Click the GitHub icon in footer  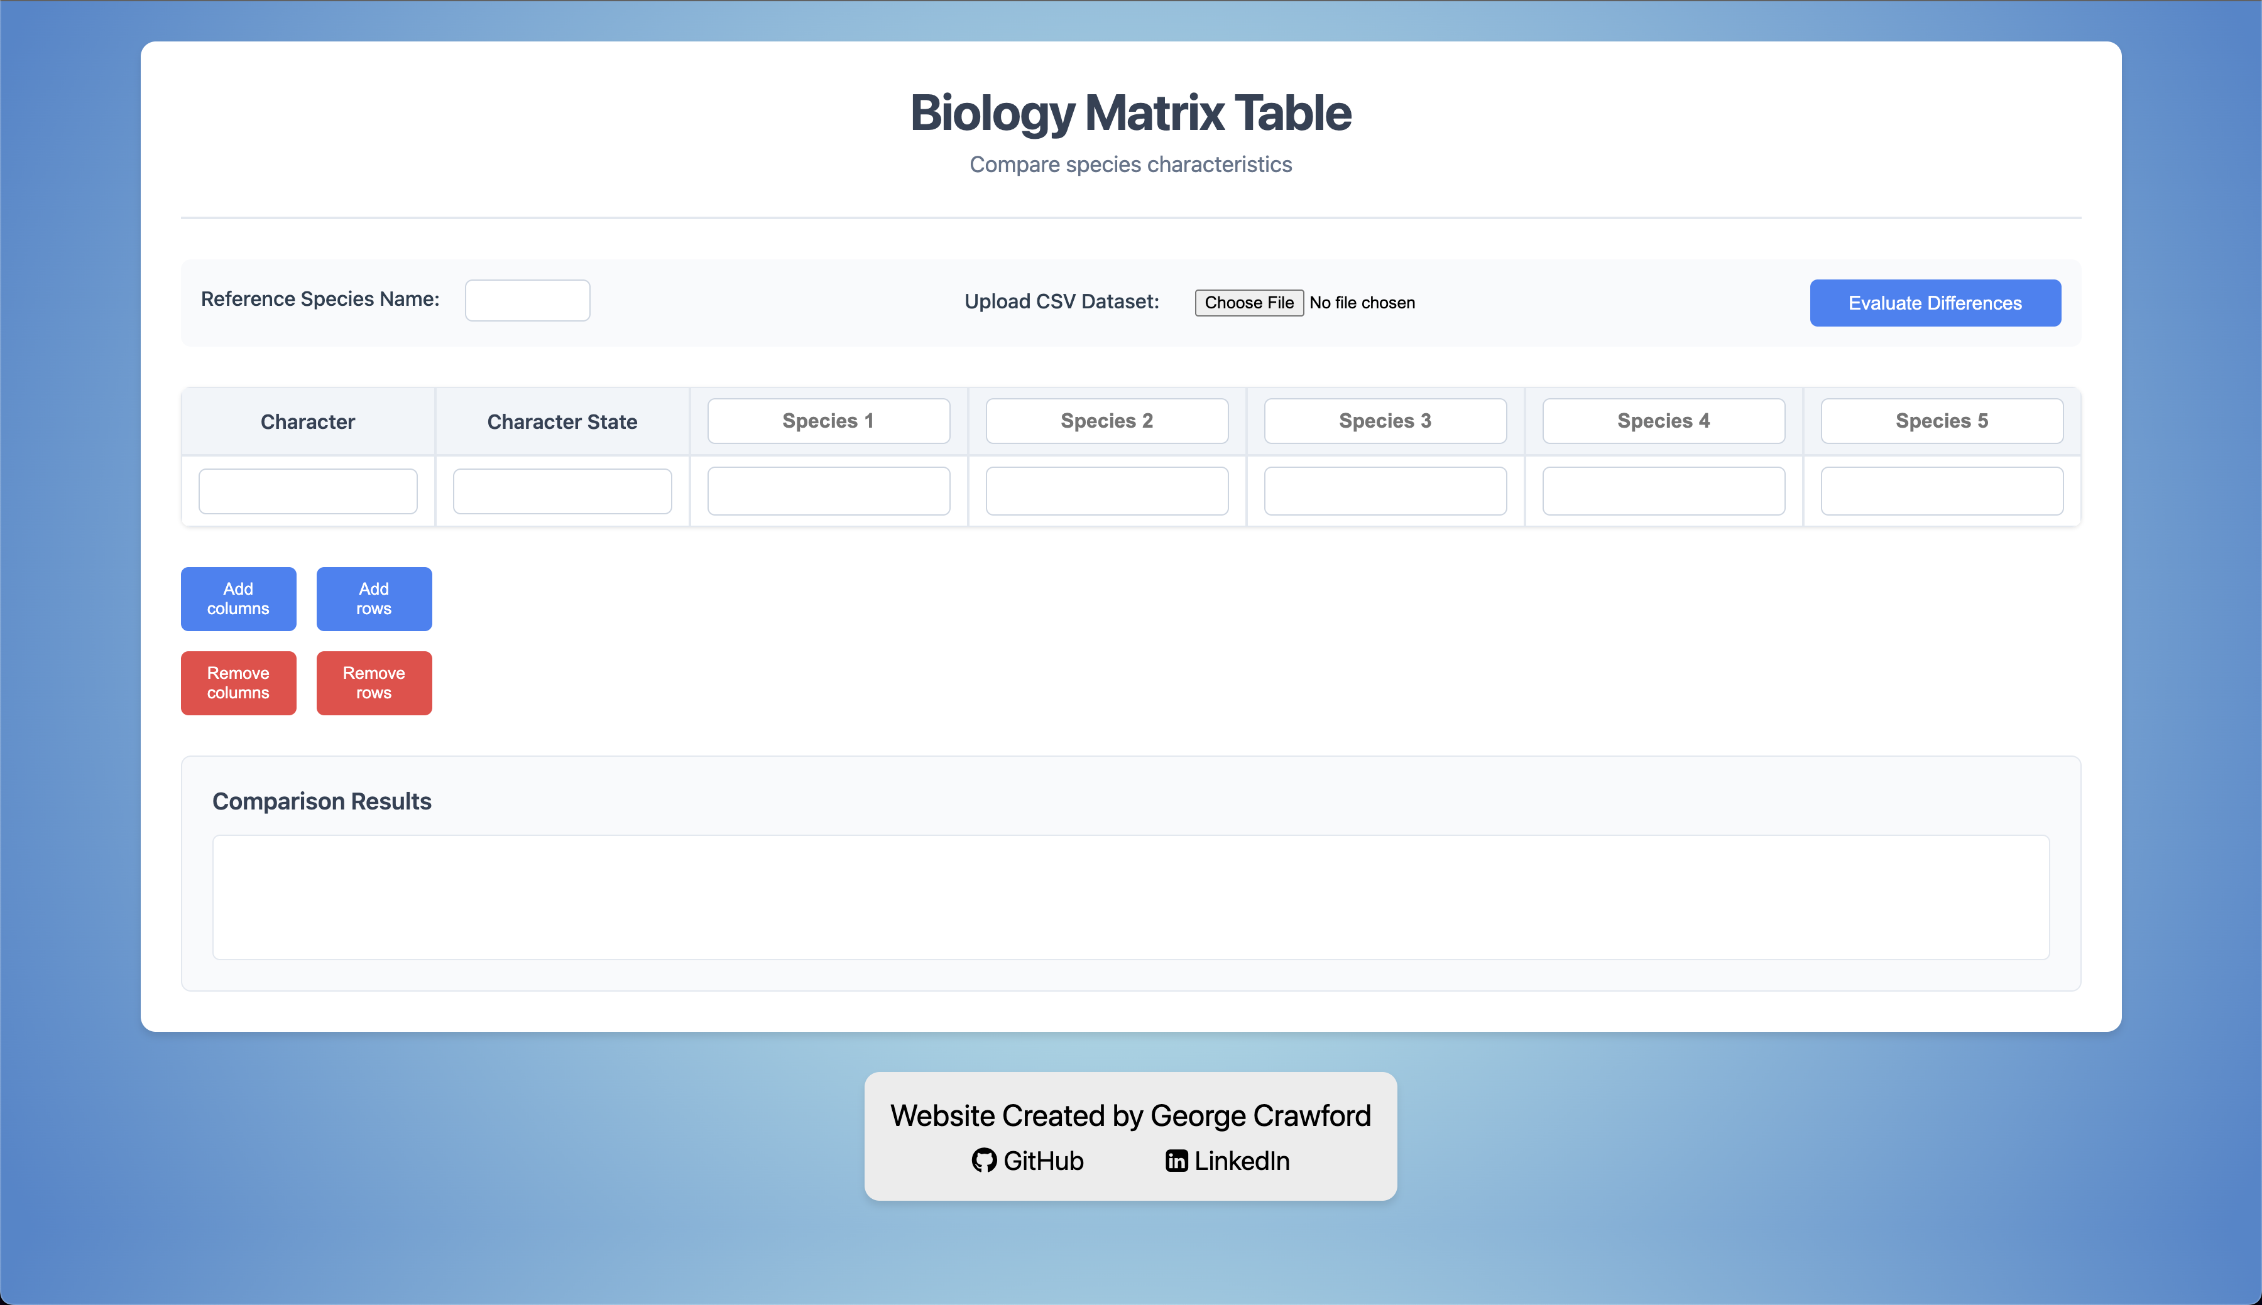pos(983,1161)
